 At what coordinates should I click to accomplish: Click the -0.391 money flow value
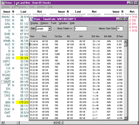[120, 102]
